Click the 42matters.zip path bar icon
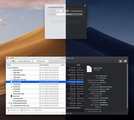Image resolution: width=134 pixels, height=120 pixels. (x=8, y=110)
